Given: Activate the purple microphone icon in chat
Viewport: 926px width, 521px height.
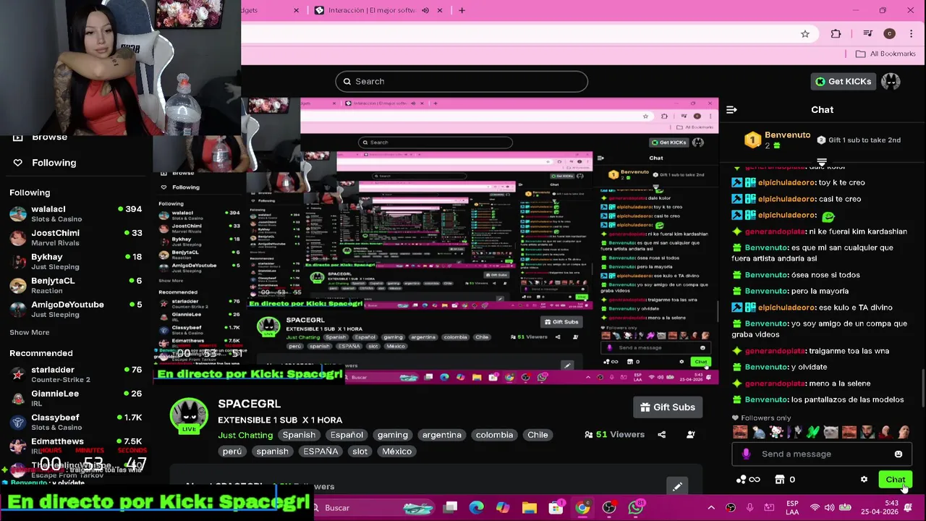Looking at the screenshot, I should tap(746, 454).
